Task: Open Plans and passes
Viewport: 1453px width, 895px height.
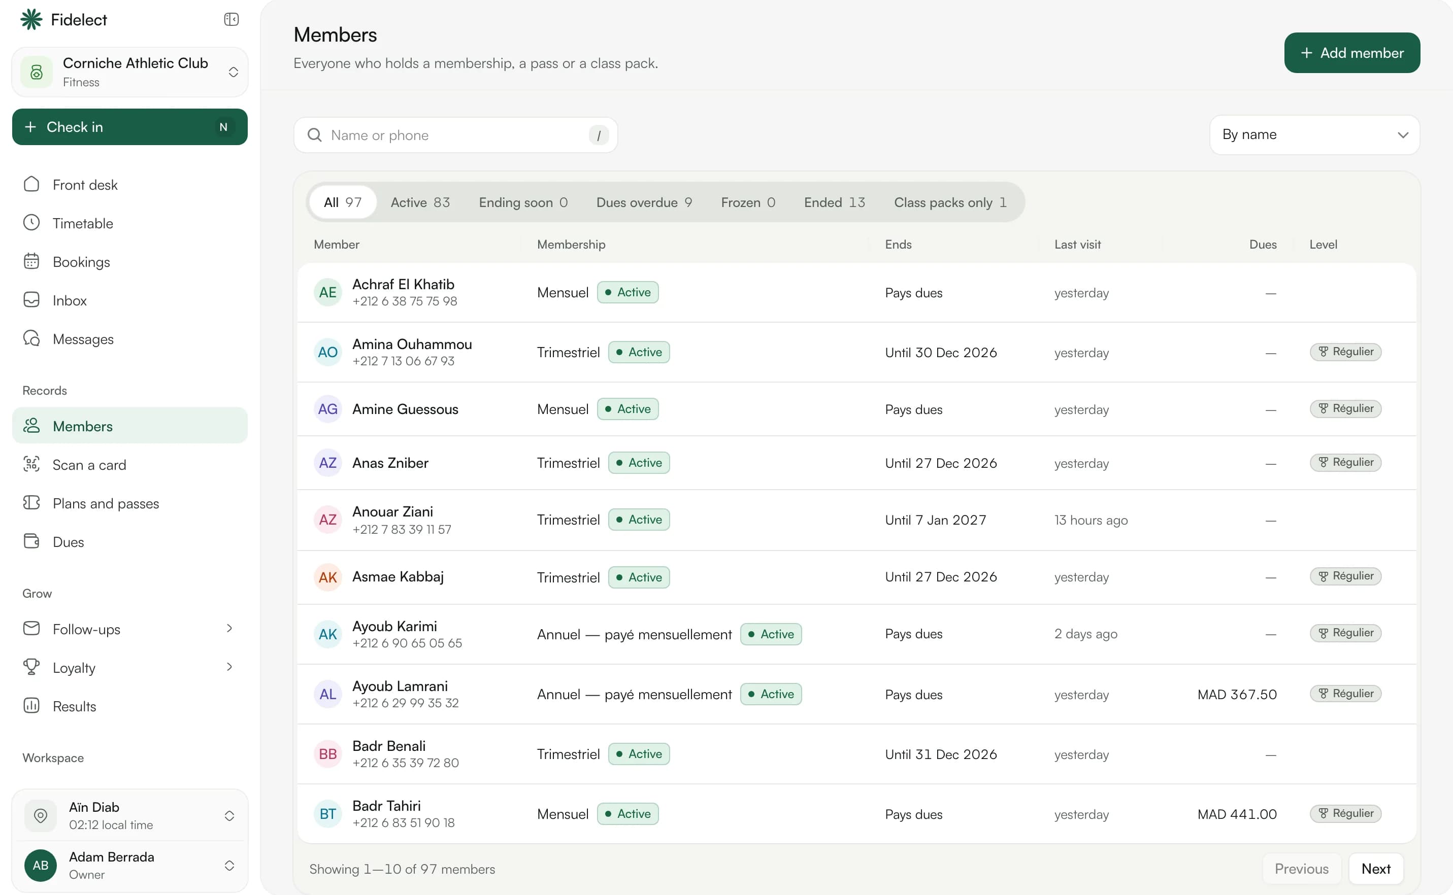Action: tap(130, 503)
